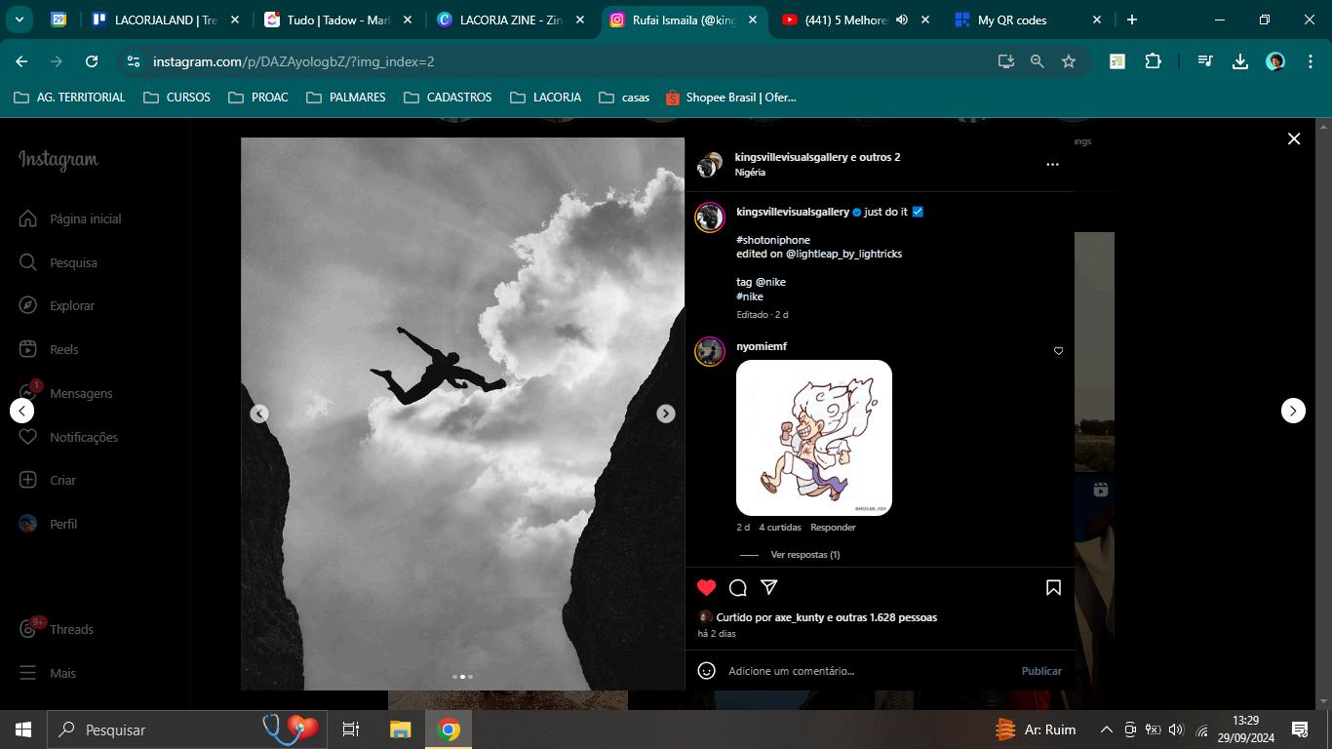Screen dimensions: 1332x749
Task: View the 4 curtidas on the comment
Action: click(x=780, y=528)
